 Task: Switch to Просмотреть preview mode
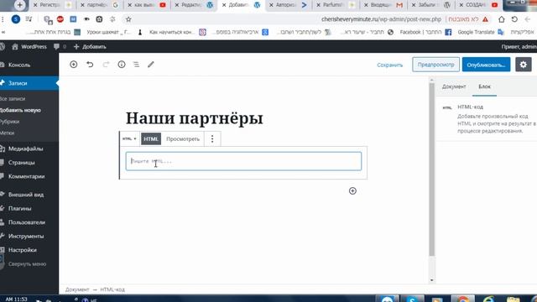click(x=183, y=138)
